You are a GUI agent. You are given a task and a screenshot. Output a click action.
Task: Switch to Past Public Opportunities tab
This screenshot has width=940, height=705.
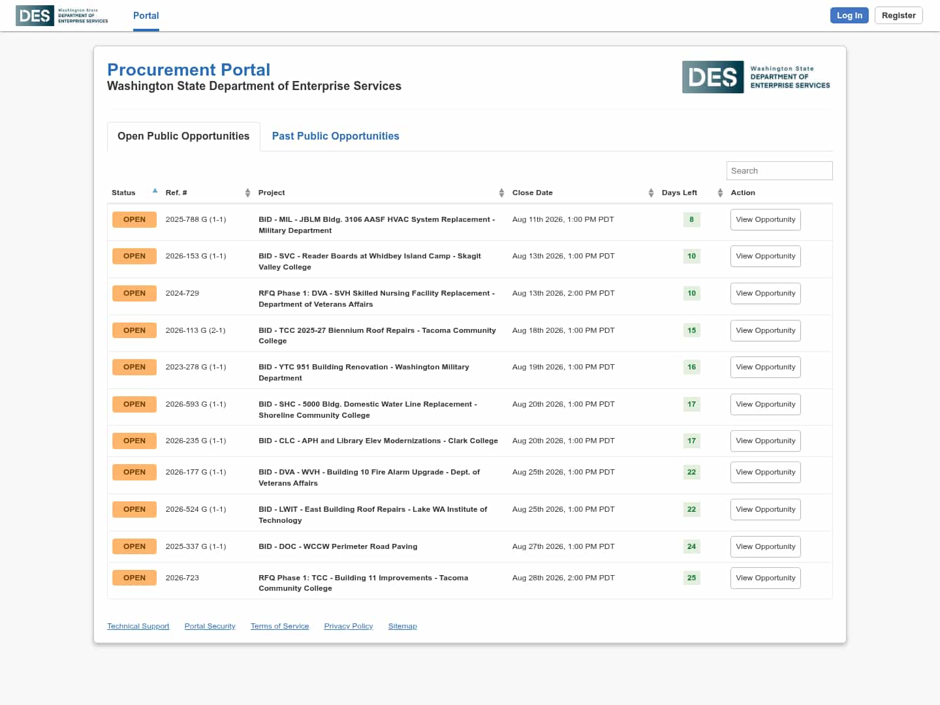[336, 136]
